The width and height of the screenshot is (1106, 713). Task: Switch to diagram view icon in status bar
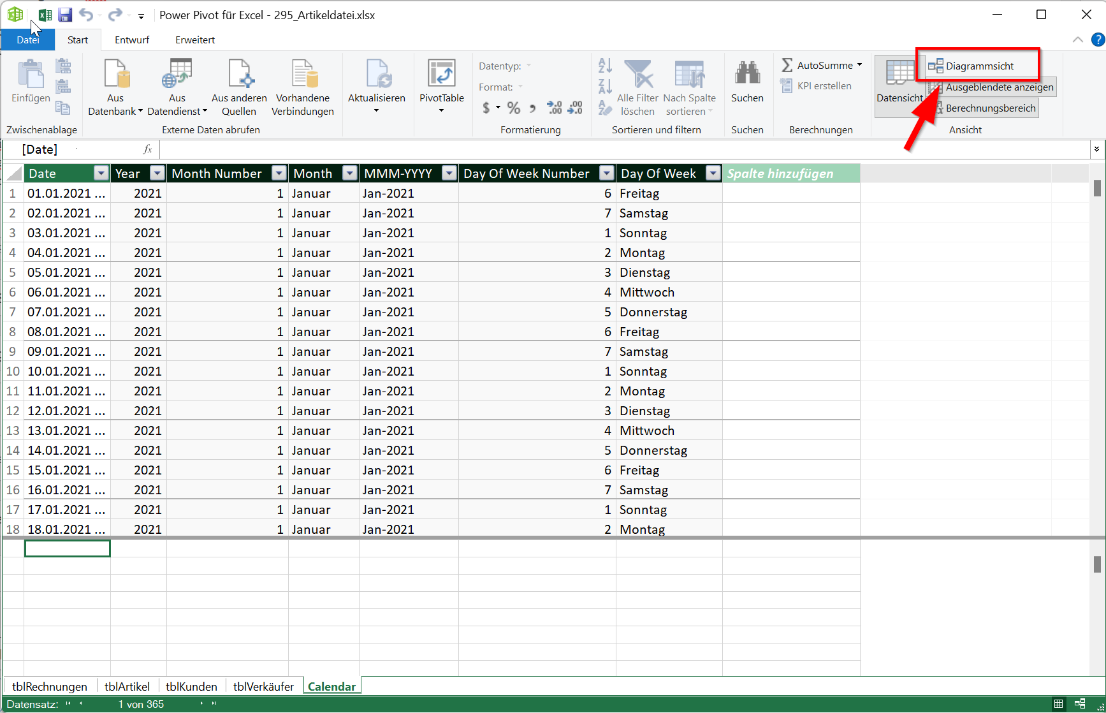pos(1080,704)
